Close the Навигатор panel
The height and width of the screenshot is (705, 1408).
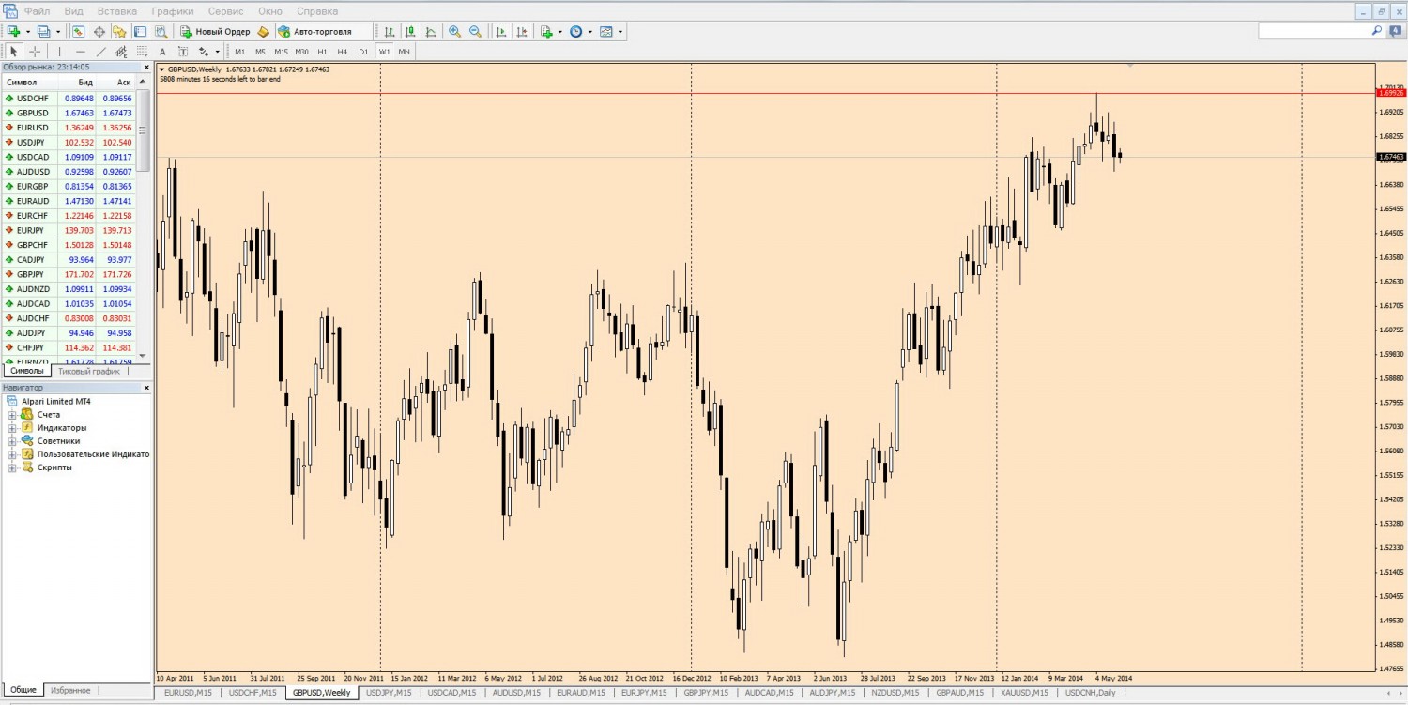145,388
